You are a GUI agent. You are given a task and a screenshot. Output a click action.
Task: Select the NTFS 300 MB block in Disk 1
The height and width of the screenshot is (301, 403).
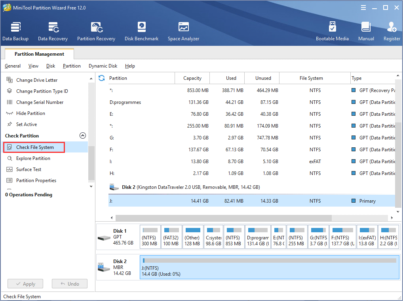[150, 237]
